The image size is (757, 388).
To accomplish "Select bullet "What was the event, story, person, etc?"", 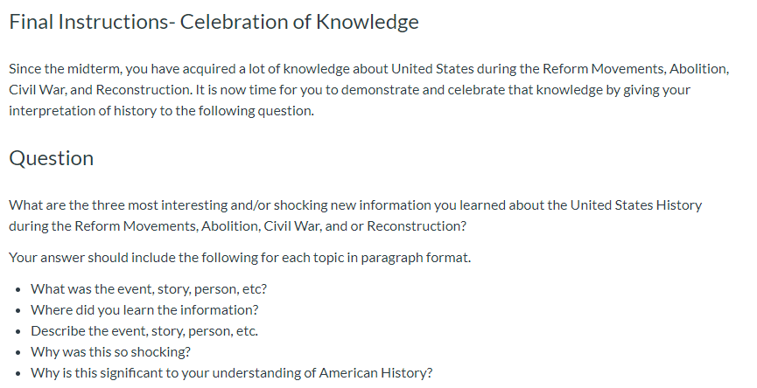I will [149, 289].
